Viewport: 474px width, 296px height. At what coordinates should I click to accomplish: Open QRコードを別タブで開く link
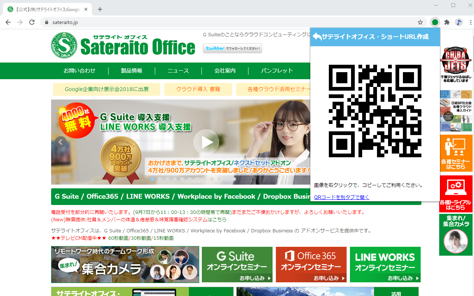click(x=342, y=197)
